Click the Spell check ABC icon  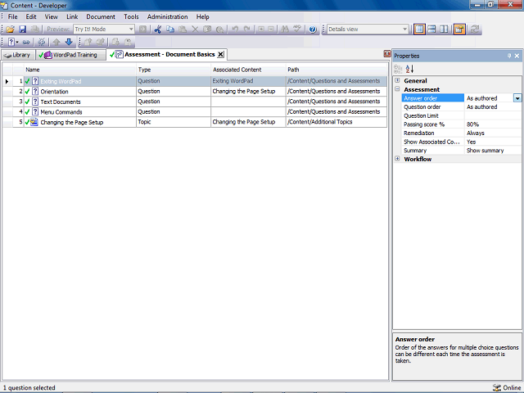pos(297,29)
